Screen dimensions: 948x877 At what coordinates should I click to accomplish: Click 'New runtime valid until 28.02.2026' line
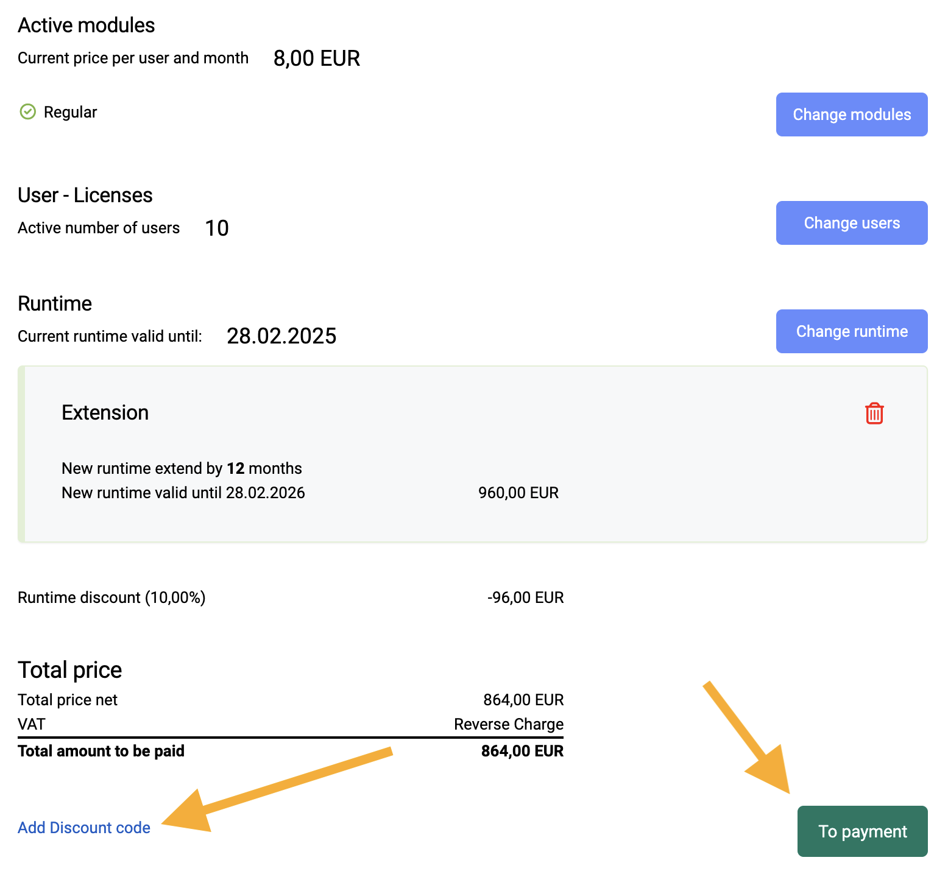pos(183,493)
